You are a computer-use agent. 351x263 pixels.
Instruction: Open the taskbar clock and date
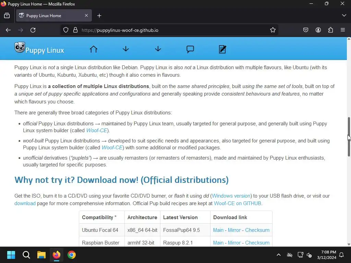[x=327, y=255]
